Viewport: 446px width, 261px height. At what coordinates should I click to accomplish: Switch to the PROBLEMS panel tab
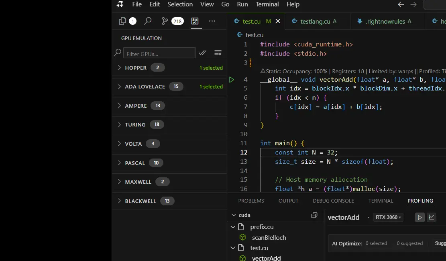point(251,201)
